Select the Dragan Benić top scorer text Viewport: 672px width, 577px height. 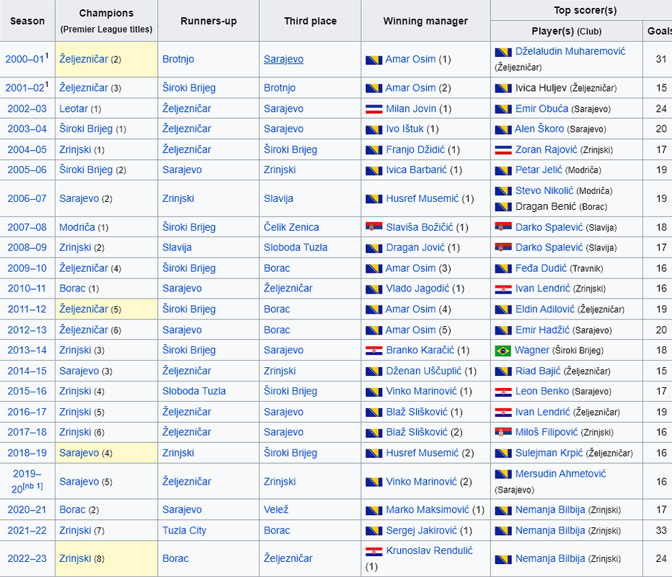(x=546, y=206)
